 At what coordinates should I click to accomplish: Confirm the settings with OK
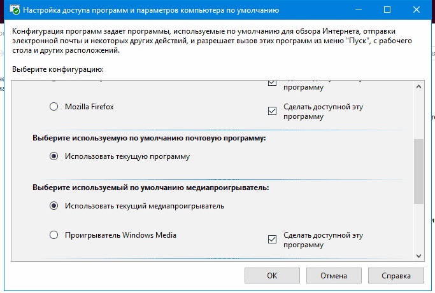[272, 276]
